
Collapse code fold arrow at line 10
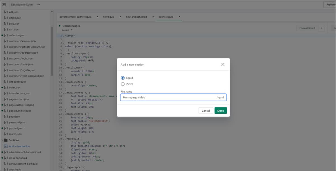(x=63, y=68)
